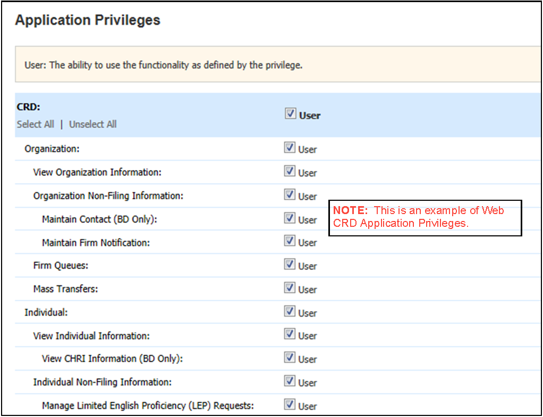Uncheck the Firm Queues User checkbox
The image size is (543, 417).
pyautogui.click(x=290, y=265)
